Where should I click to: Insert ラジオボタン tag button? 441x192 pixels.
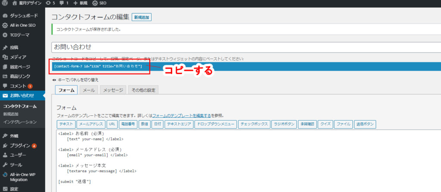tap(284, 124)
